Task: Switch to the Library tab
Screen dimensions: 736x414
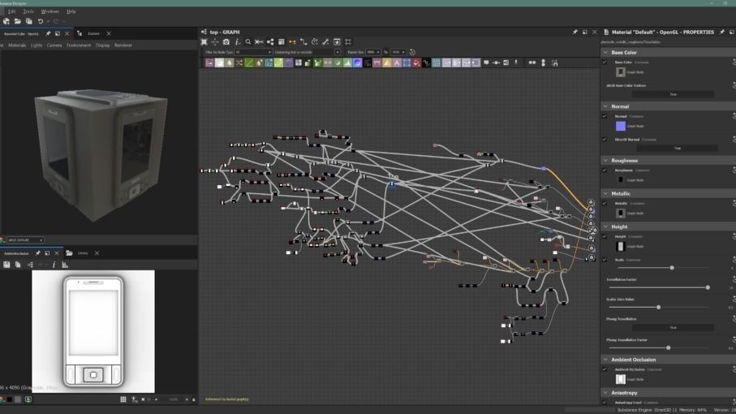Action: pos(83,253)
